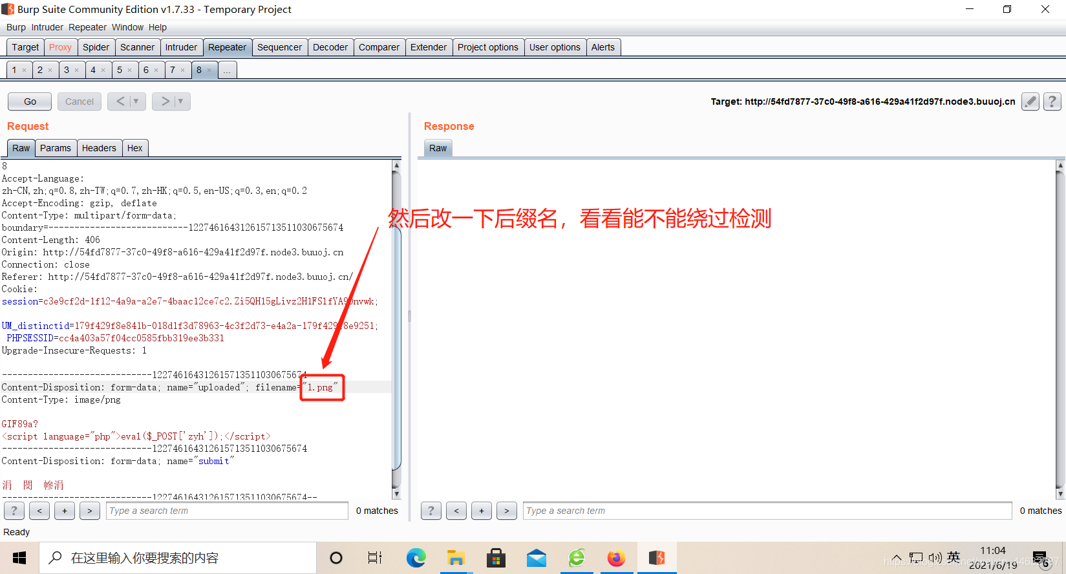Image resolution: width=1066 pixels, height=574 pixels.
Task: Add new Repeater tab with ellipsis
Action: 227,70
